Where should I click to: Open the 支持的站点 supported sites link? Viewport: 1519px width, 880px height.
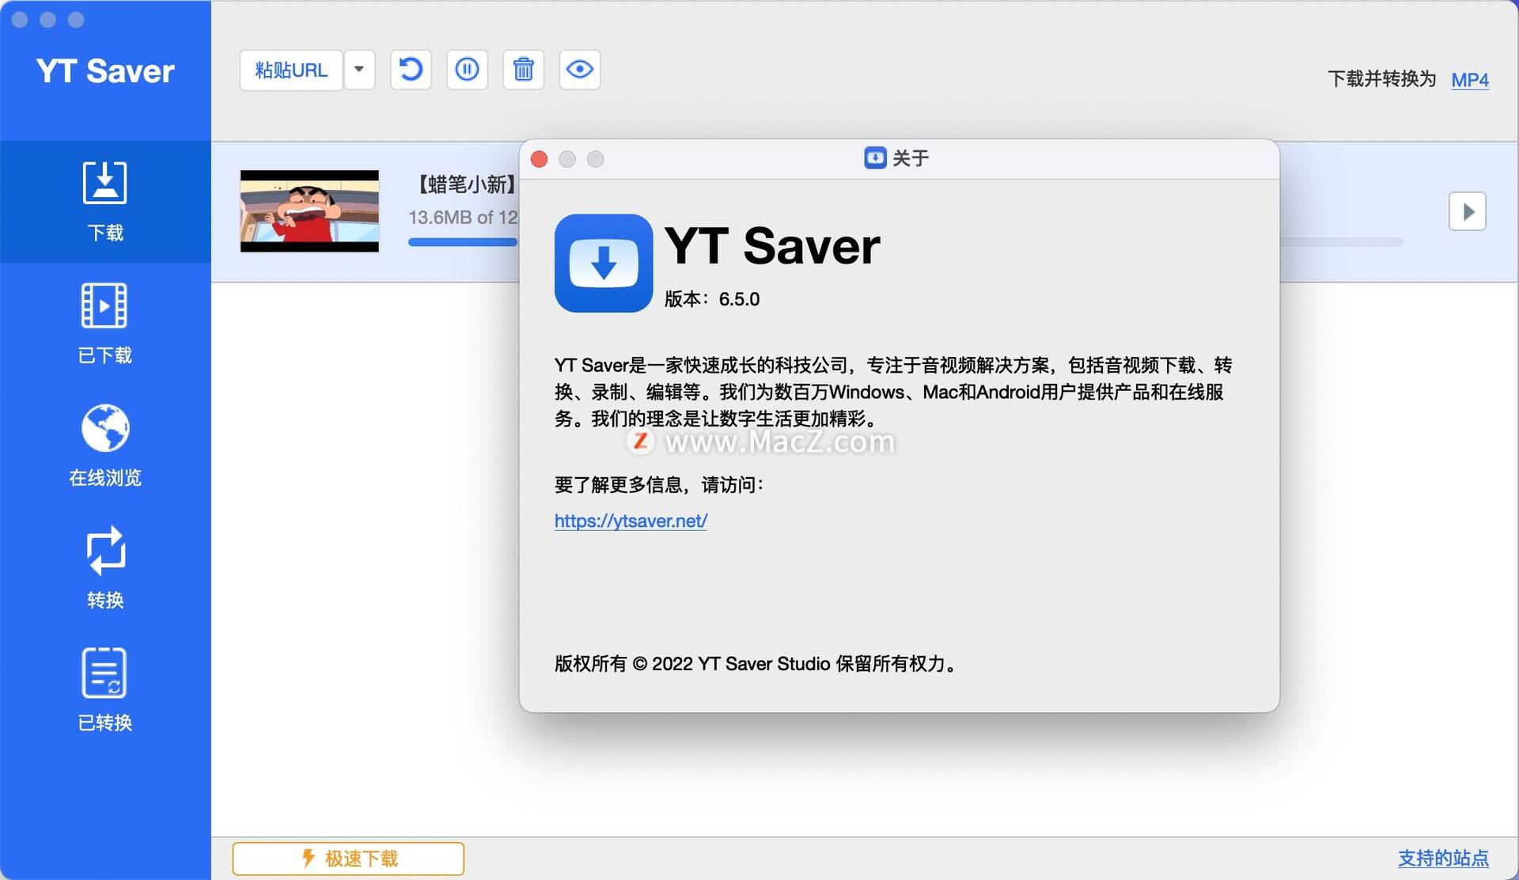click(1443, 858)
